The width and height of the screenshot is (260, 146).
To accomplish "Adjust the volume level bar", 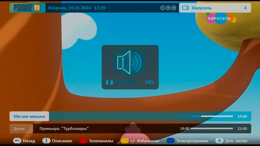I will [x=121, y=82].
